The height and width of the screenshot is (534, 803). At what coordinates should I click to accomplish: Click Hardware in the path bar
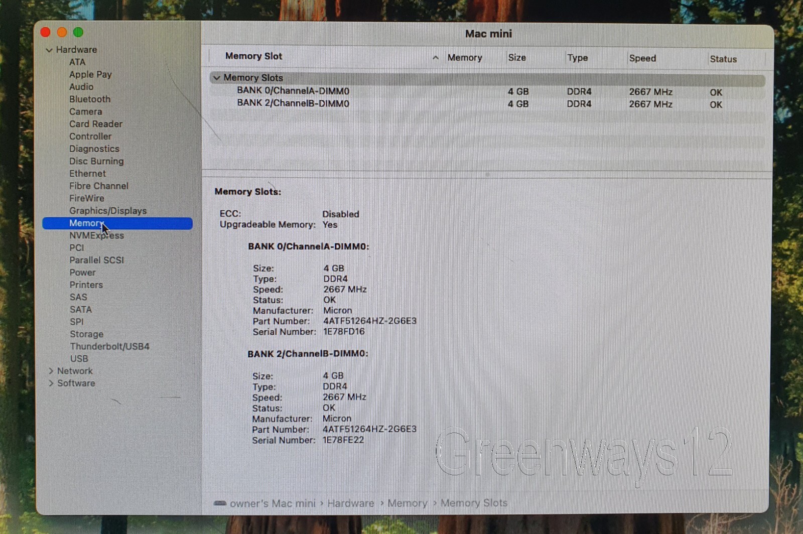coord(350,503)
